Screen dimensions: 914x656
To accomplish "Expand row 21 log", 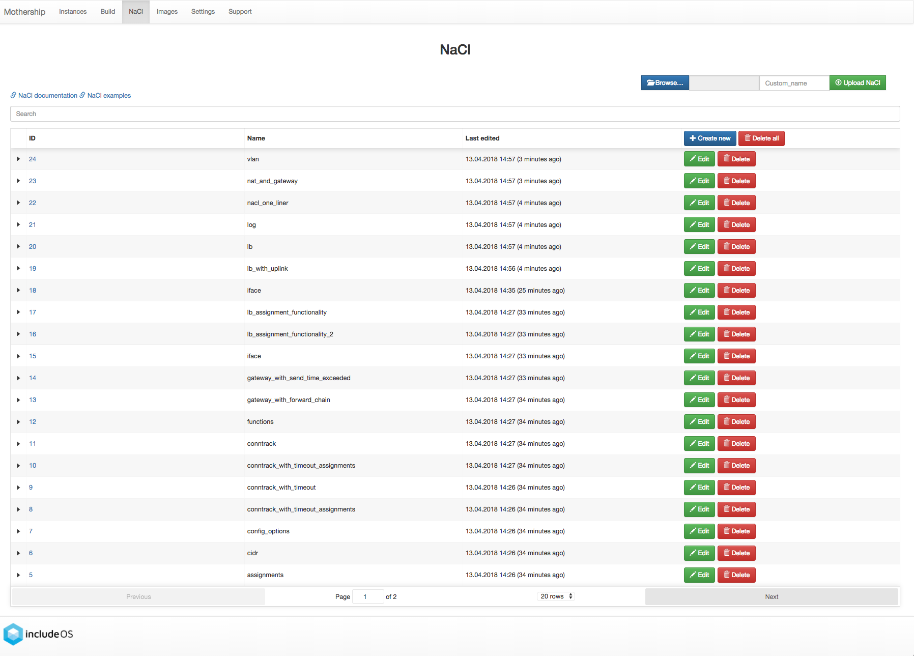I will (18, 224).
